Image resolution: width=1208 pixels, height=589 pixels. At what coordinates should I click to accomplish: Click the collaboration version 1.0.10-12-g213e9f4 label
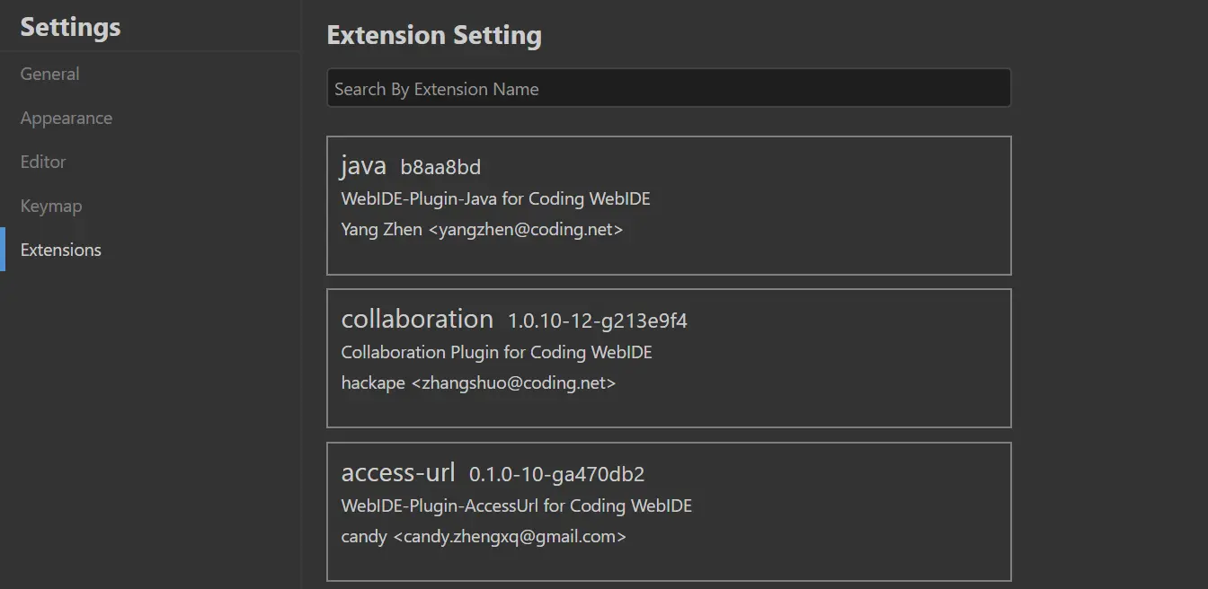pos(595,320)
